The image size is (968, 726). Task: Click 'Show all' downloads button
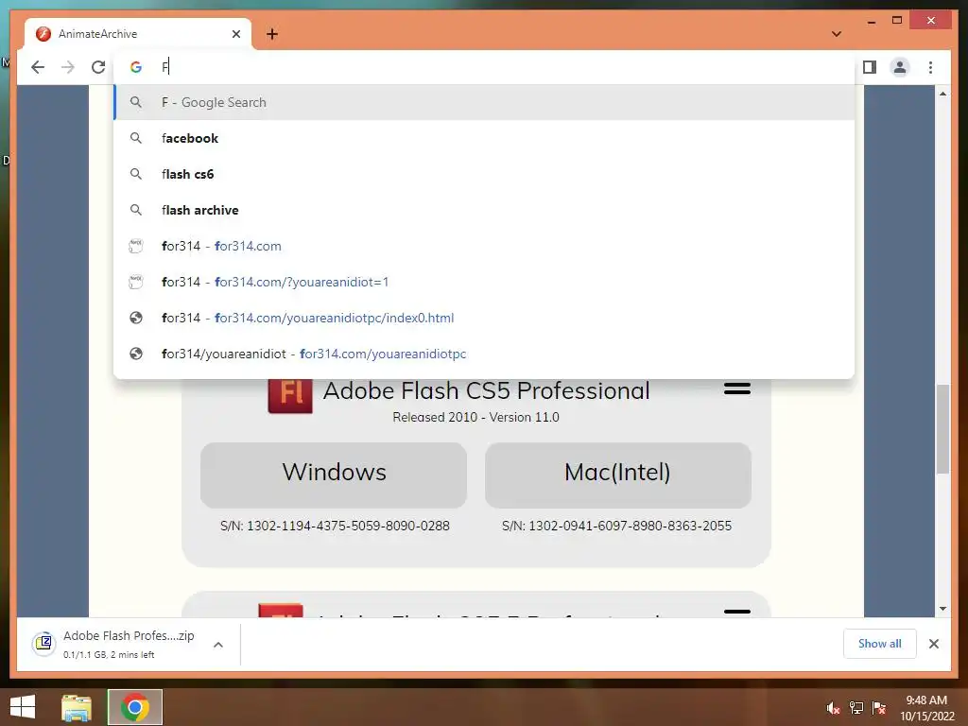click(x=880, y=644)
